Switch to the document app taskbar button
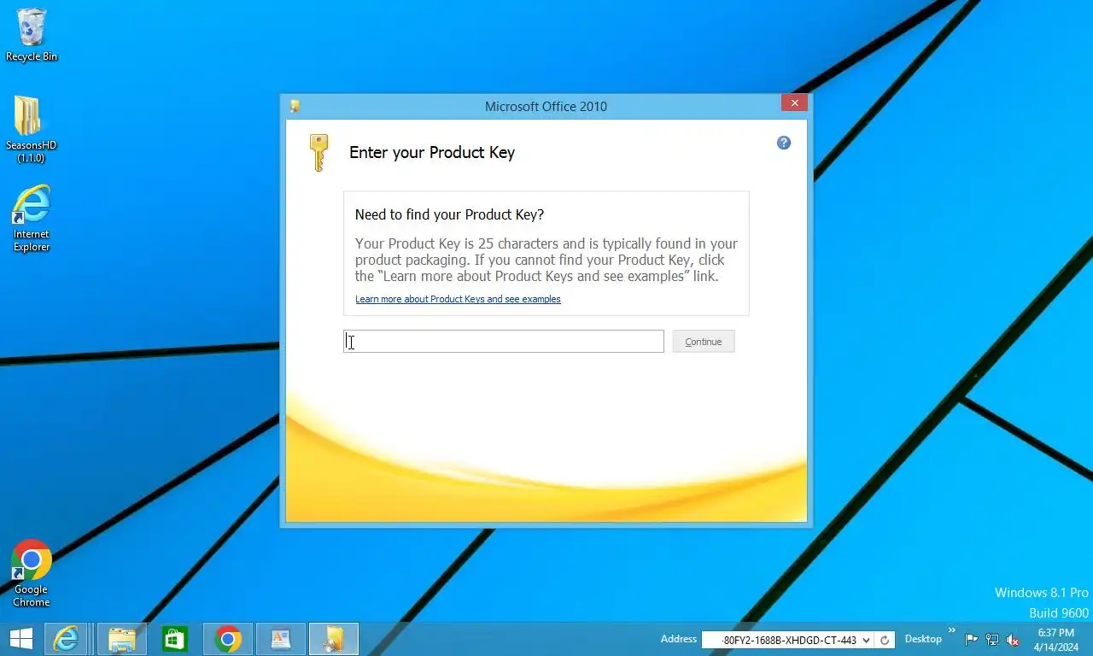Image resolution: width=1093 pixels, height=656 pixels. click(281, 639)
